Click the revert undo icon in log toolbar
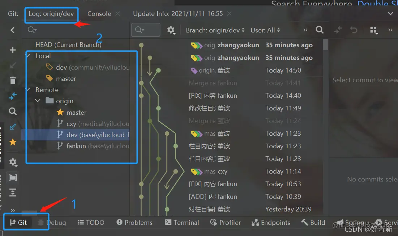398x236 pixels. pos(354,30)
